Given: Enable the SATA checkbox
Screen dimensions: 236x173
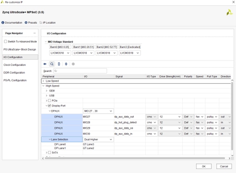Looking at the screenshot, I should (x=50, y=152).
